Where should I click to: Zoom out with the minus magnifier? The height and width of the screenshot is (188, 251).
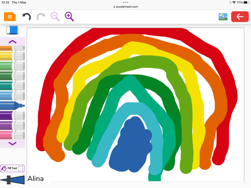coord(55,17)
